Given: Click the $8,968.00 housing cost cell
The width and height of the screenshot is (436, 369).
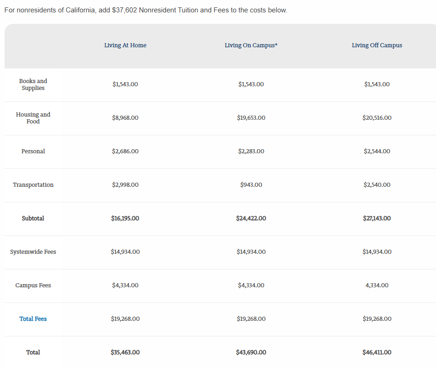Looking at the screenshot, I should click(125, 118).
